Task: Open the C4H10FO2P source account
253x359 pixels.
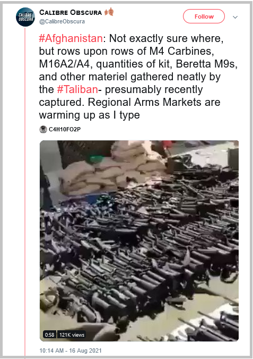Action: (65, 129)
